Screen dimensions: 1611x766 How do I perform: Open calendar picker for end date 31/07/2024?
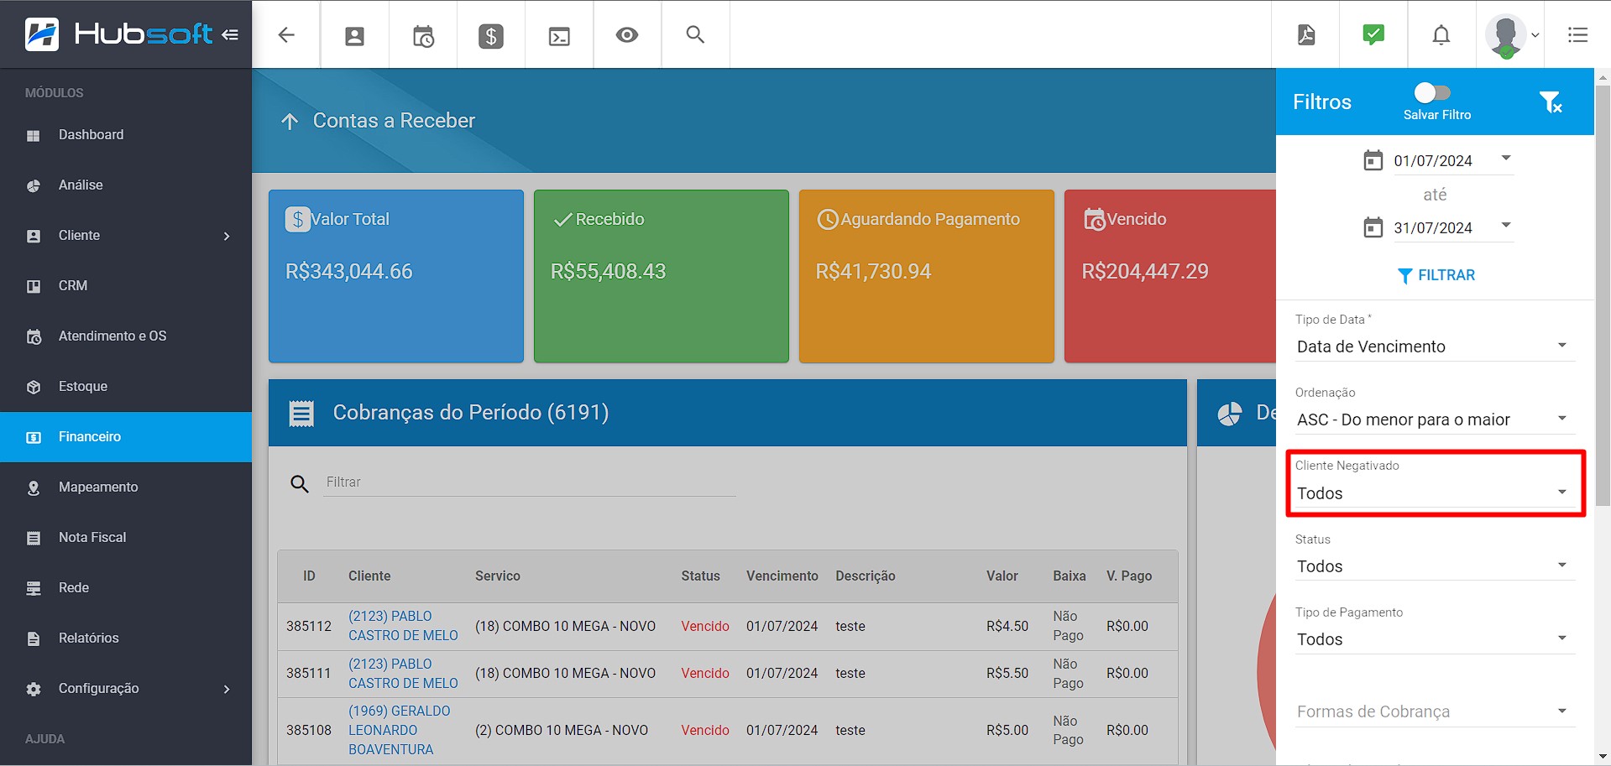1373,227
